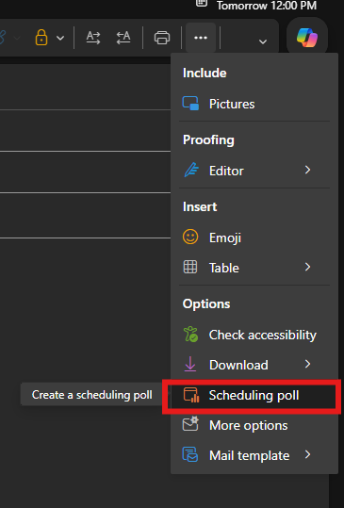Viewport: 344px width, 508px height.
Task: Click the encrypt lock icon
Action: coord(41,38)
